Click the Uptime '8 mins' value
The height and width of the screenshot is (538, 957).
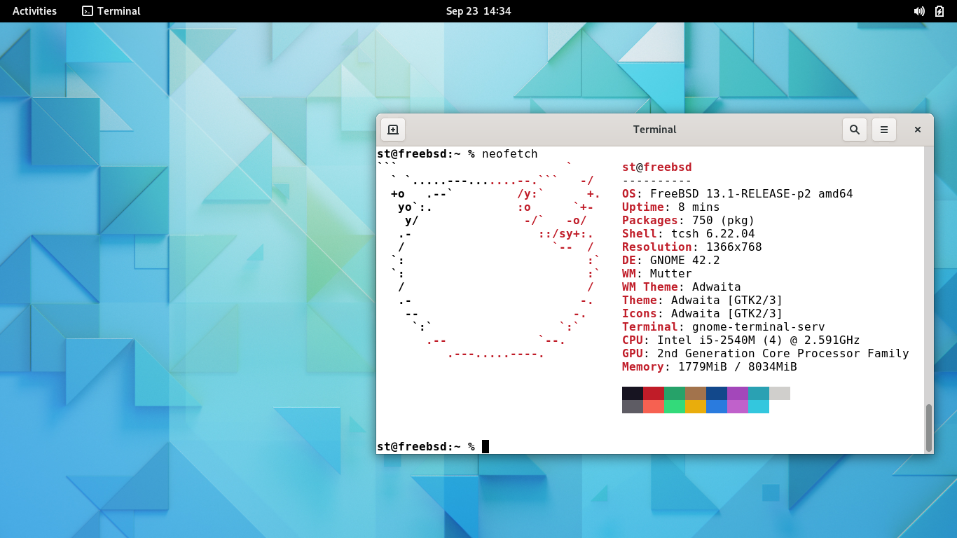point(699,207)
